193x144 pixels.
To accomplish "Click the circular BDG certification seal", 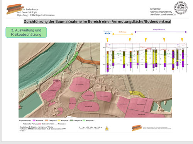I will pyautogui.click(x=181, y=8).
